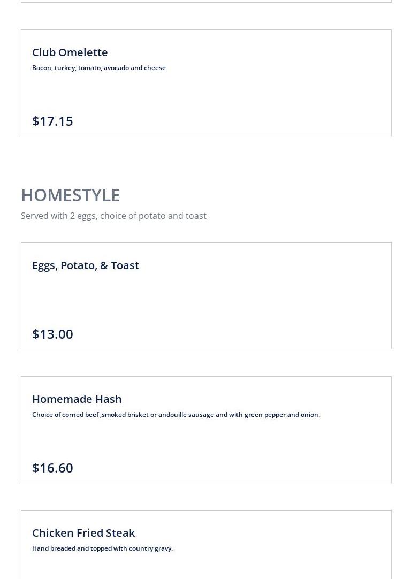Select the $16.60 Homemade Hash price
The image size is (412, 579).
tap(52, 468)
